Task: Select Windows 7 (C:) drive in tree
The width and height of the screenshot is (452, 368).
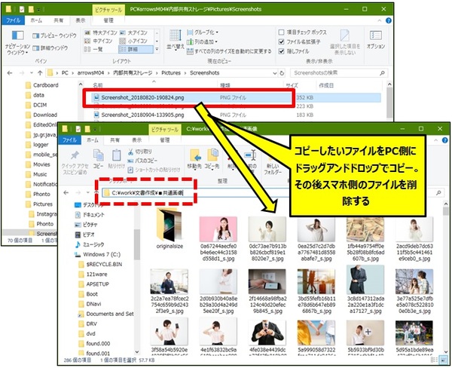Action: (98, 255)
